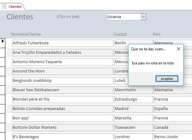192x140 pixels.
Task: Click the Francia field in Marsella row
Action: pos(173,118)
